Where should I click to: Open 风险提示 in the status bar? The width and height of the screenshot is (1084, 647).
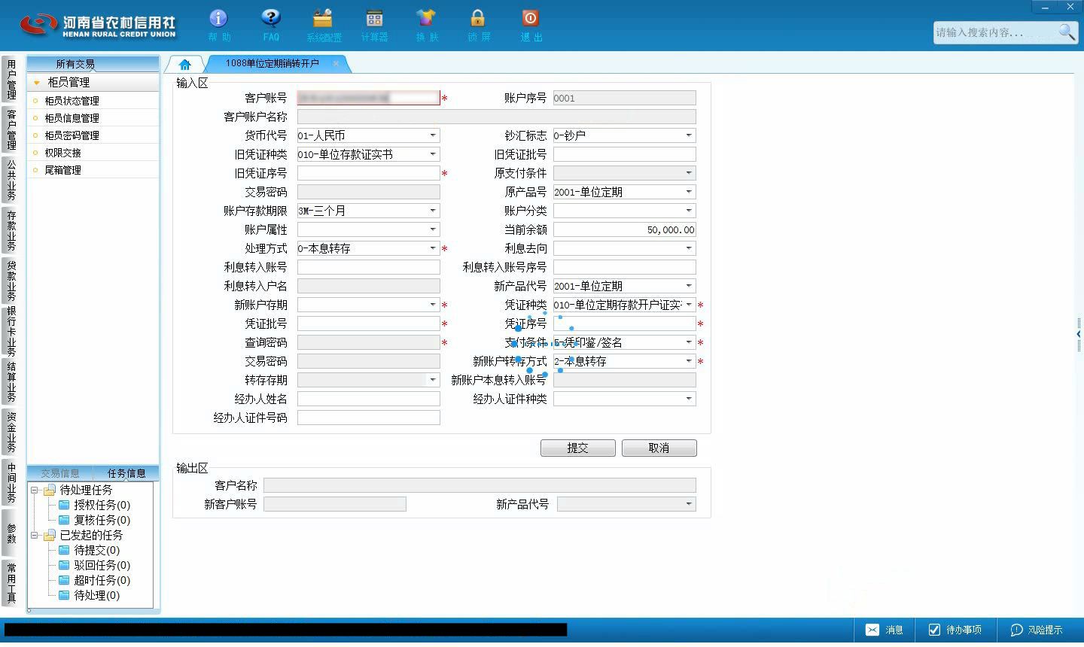pyautogui.click(x=1037, y=630)
